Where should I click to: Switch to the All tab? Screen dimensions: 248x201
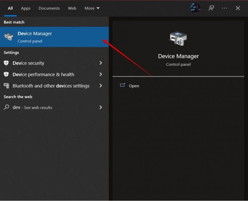point(10,8)
